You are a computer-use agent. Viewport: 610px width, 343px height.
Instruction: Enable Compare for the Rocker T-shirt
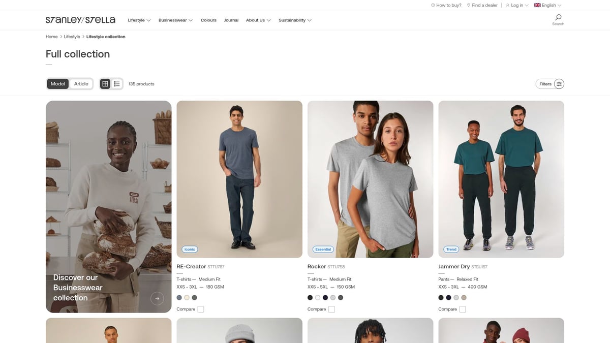pos(332,309)
